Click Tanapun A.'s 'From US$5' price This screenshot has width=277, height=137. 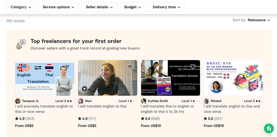point(24,126)
